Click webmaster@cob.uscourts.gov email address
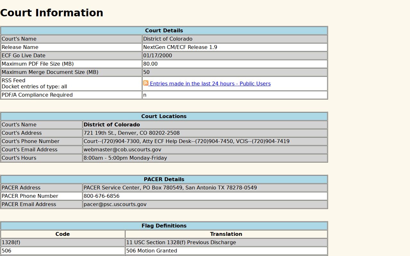The height and width of the screenshot is (256, 410). pyautogui.click(x=122, y=150)
